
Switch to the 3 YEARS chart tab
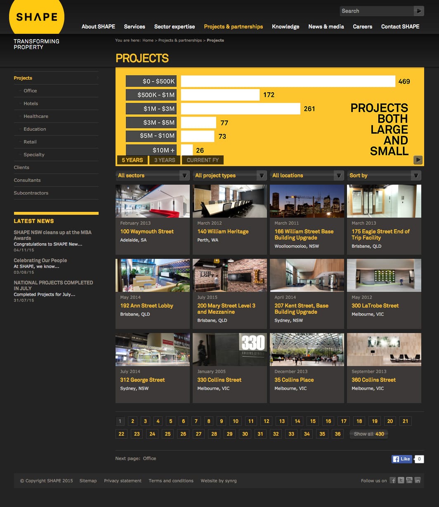(165, 160)
